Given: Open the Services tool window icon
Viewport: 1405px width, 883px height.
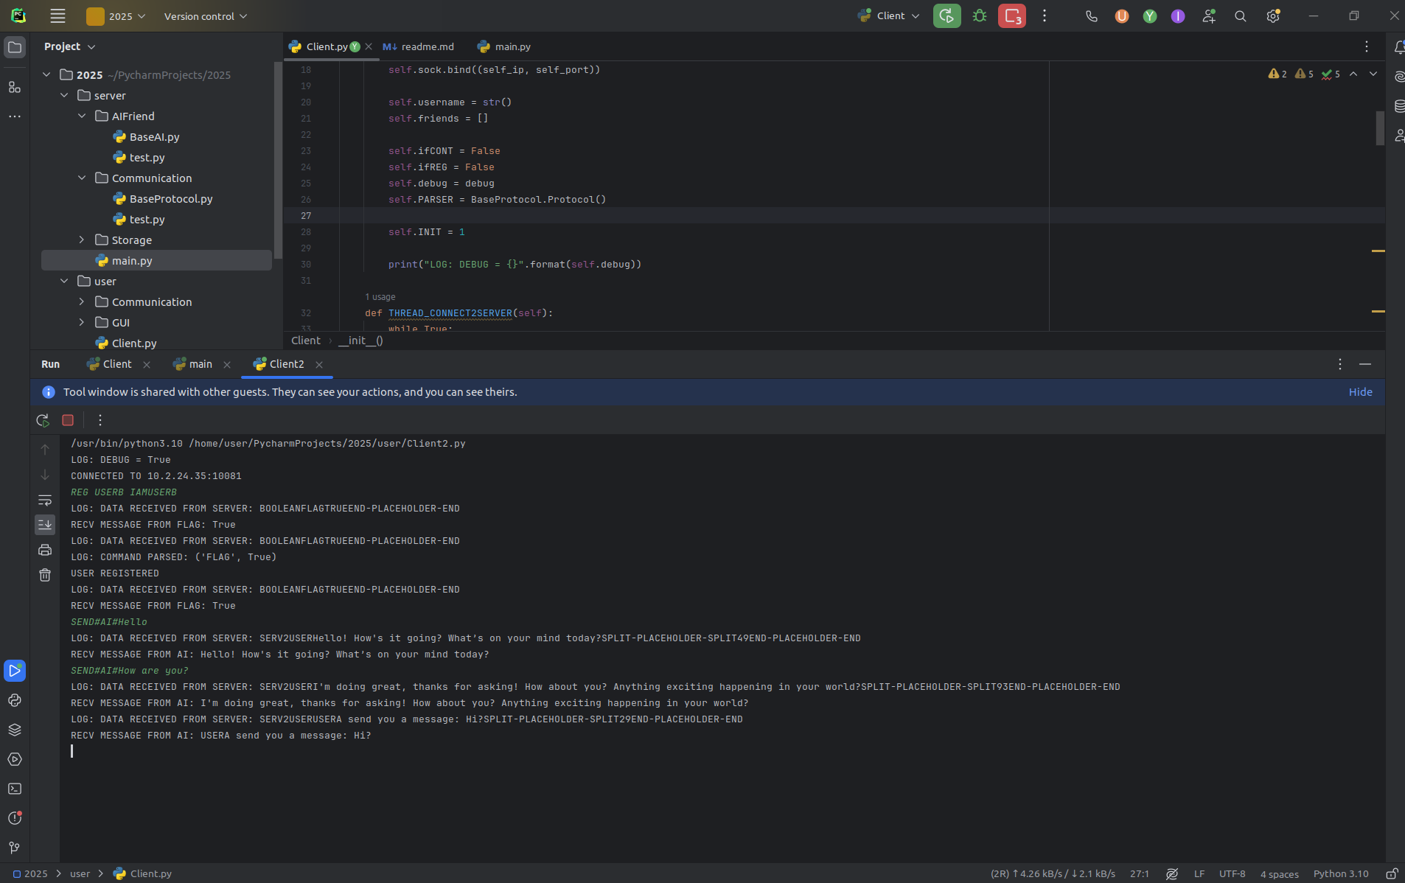Looking at the screenshot, I should (15, 759).
